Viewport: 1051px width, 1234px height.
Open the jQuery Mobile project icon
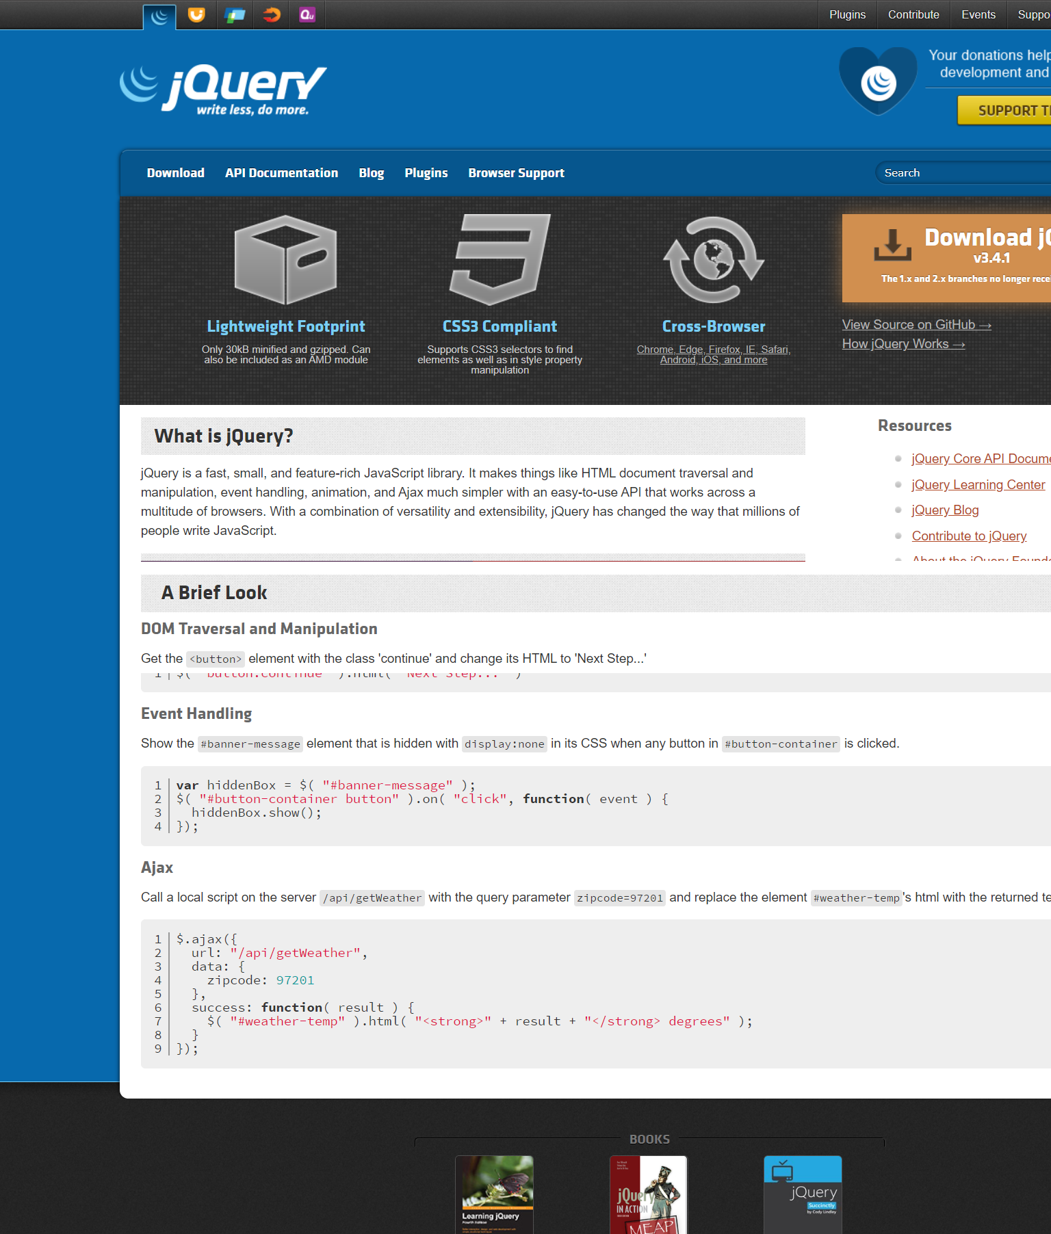(x=235, y=14)
